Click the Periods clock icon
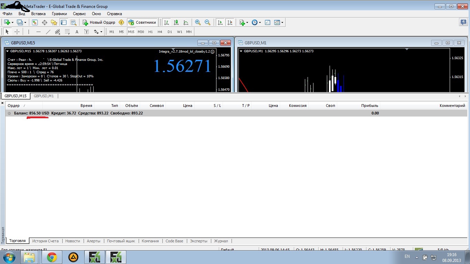The width and height of the screenshot is (470, 264). [x=255, y=22]
